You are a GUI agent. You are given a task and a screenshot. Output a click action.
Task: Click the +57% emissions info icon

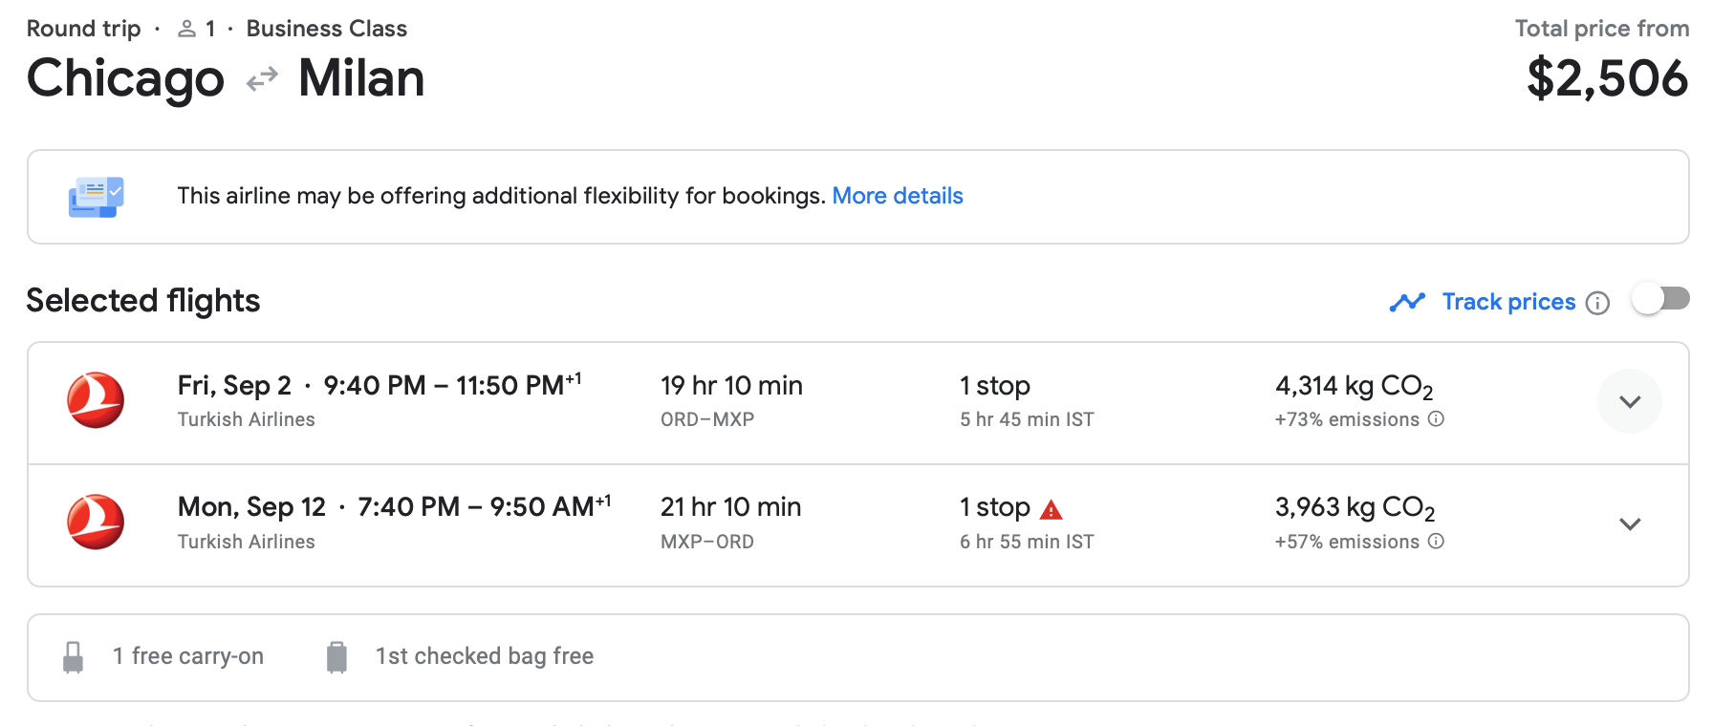tap(1436, 541)
